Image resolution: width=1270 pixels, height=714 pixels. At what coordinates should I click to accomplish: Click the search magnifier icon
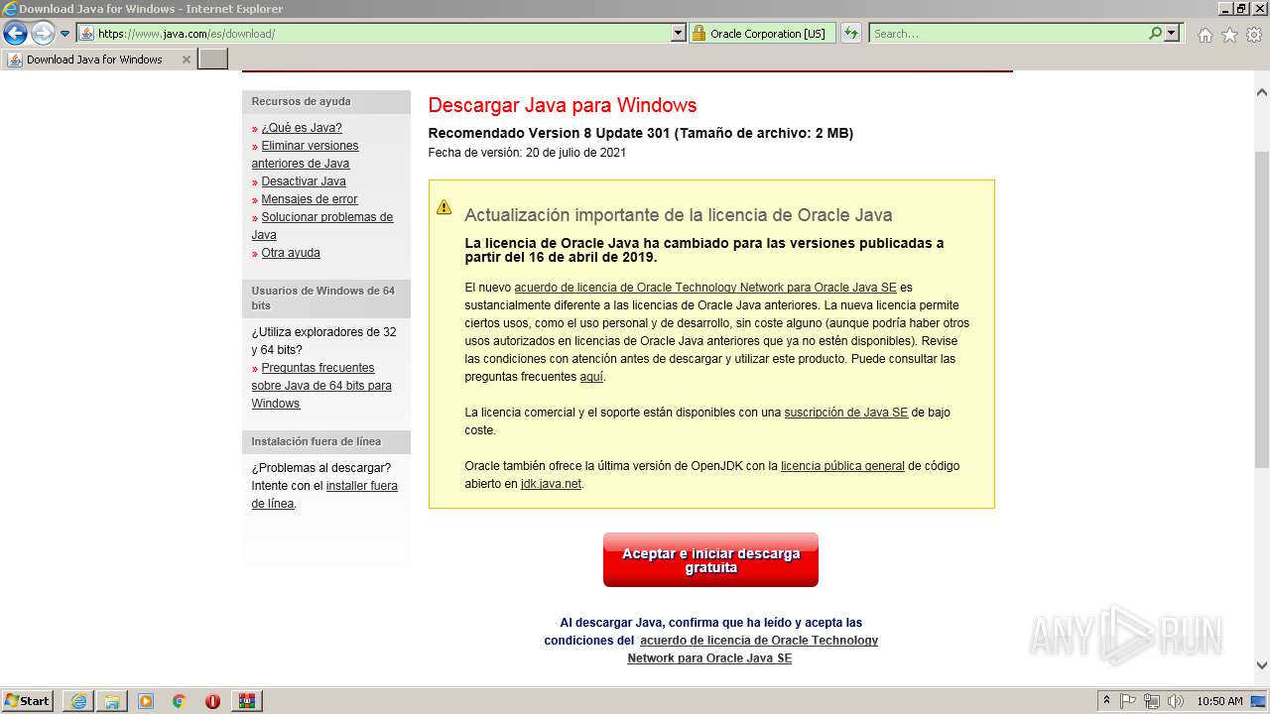pyautogui.click(x=1155, y=33)
